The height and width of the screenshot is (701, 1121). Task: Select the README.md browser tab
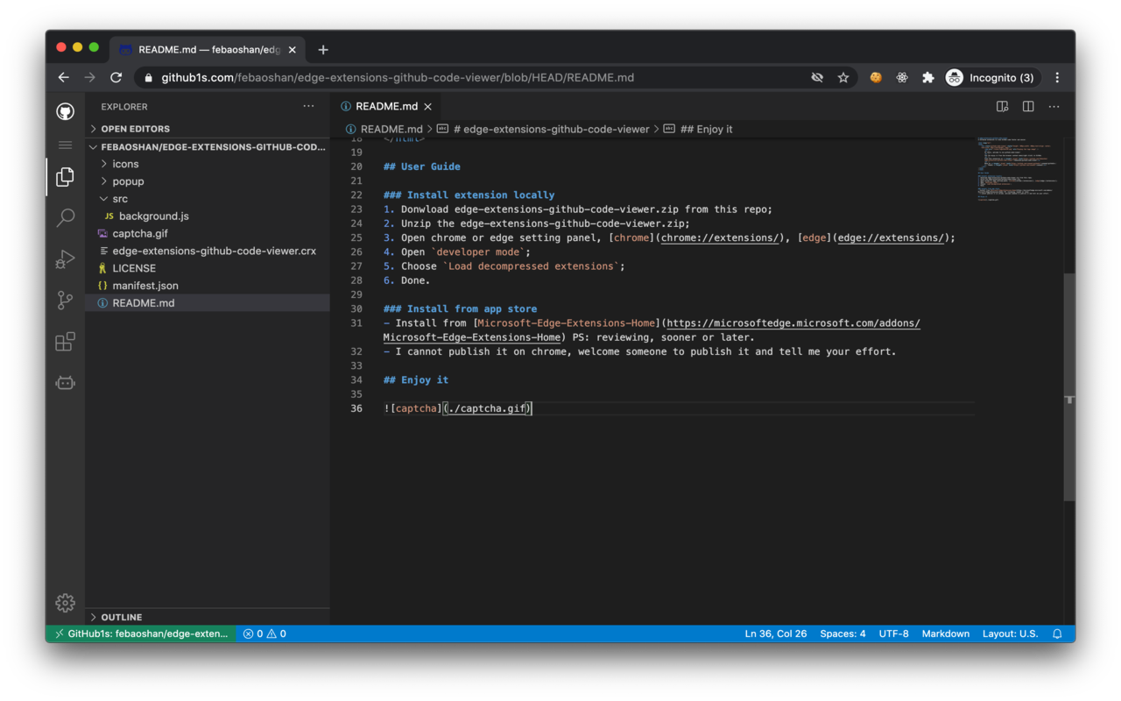pyautogui.click(x=208, y=50)
